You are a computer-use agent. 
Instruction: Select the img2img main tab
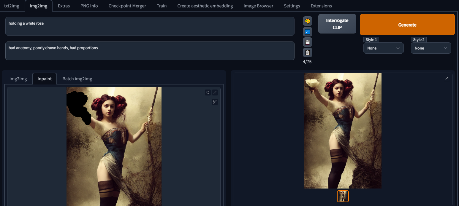click(38, 6)
